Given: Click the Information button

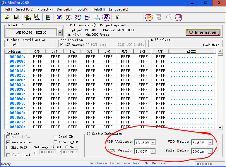Looking at the screenshot, I should [x=203, y=32].
